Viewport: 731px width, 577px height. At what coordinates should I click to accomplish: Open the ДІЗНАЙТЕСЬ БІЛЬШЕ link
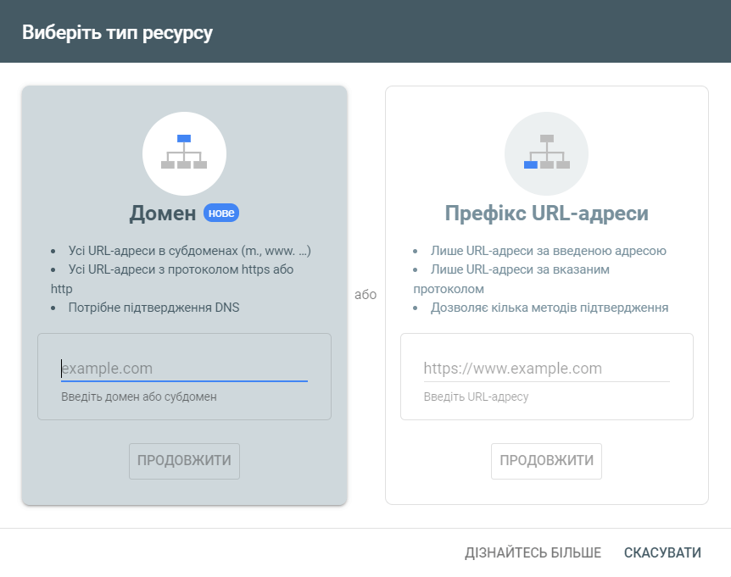pyautogui.click(x=533, y=552)
